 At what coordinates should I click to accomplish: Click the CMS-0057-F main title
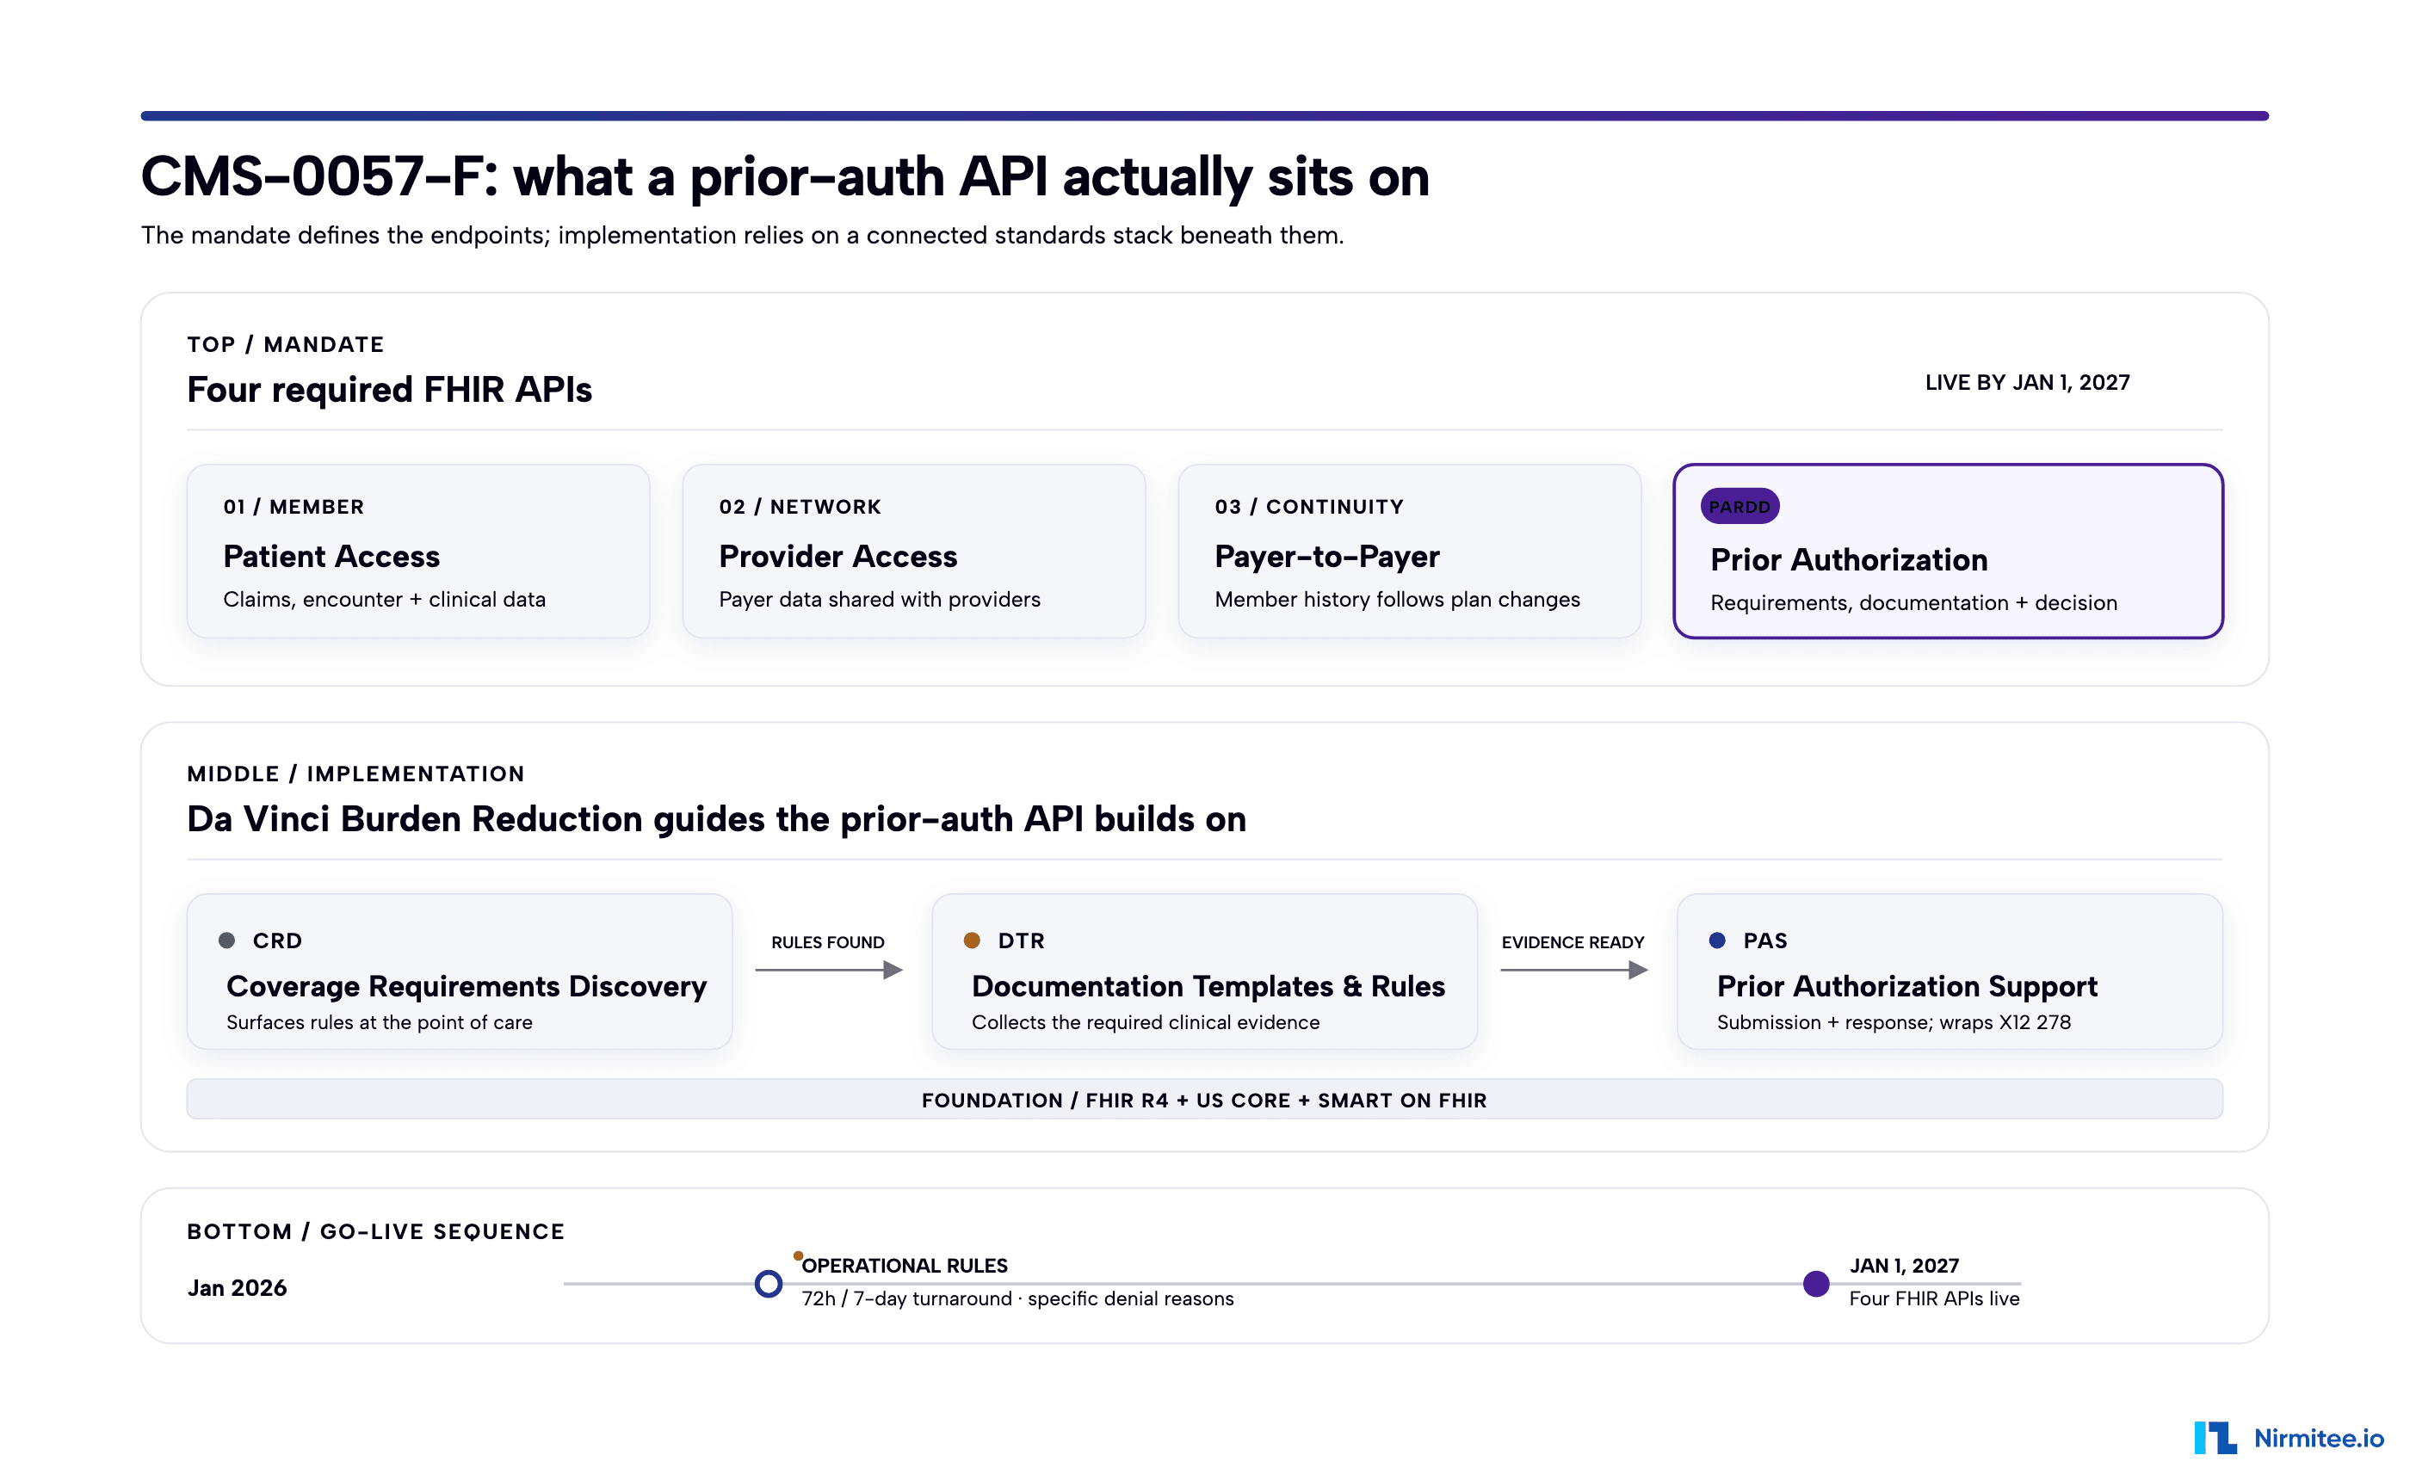(x=785, y=176)
